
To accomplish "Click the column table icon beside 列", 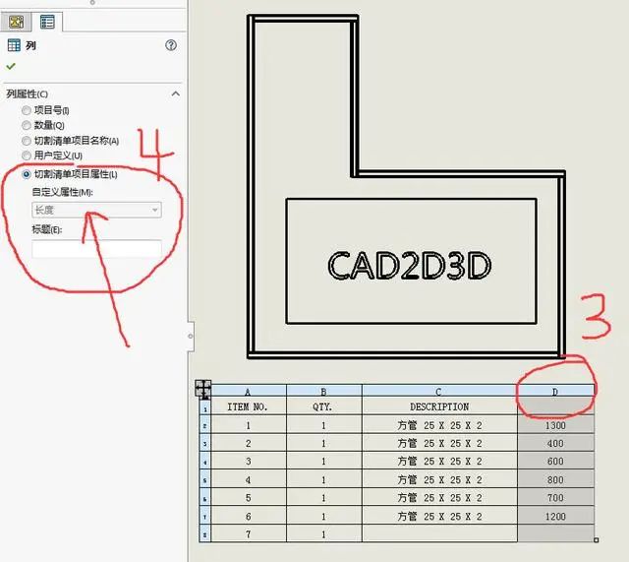I will point(14,45).
